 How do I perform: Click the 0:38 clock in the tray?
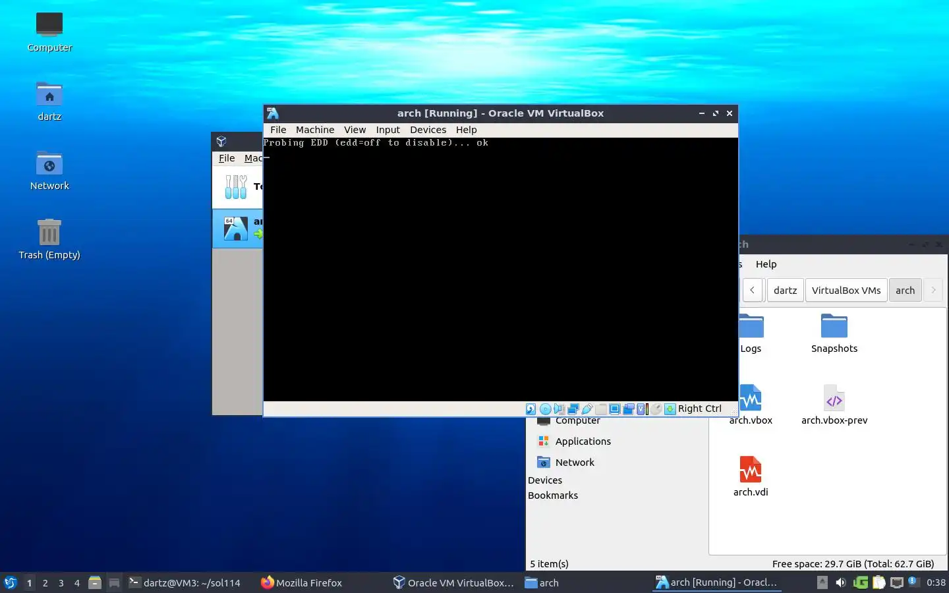tap(936, 582)
